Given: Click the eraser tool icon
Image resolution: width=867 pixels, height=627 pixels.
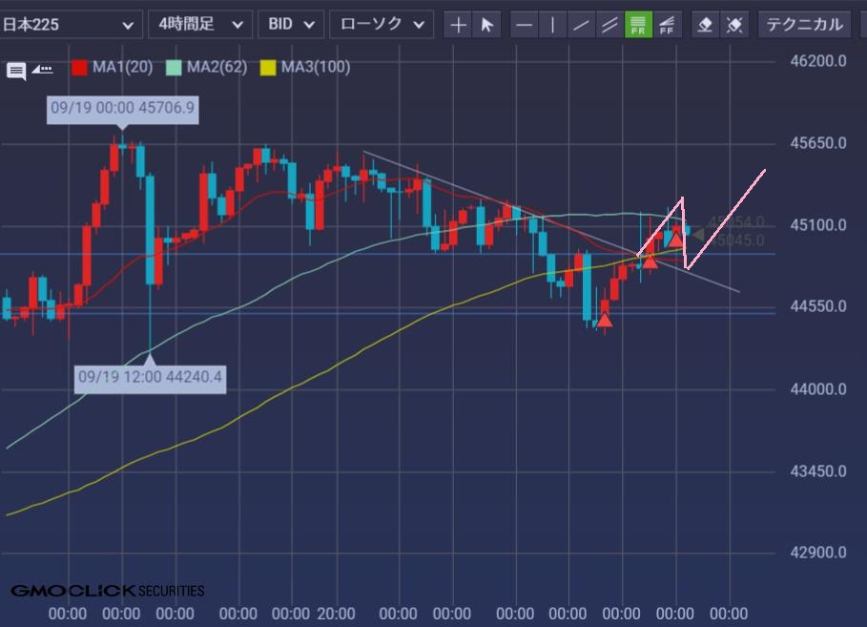Looking at the screenshot, I should (x=705, y=25).
